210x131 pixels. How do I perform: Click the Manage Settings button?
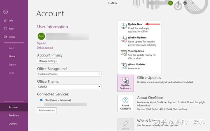click(x=48, y=61)
